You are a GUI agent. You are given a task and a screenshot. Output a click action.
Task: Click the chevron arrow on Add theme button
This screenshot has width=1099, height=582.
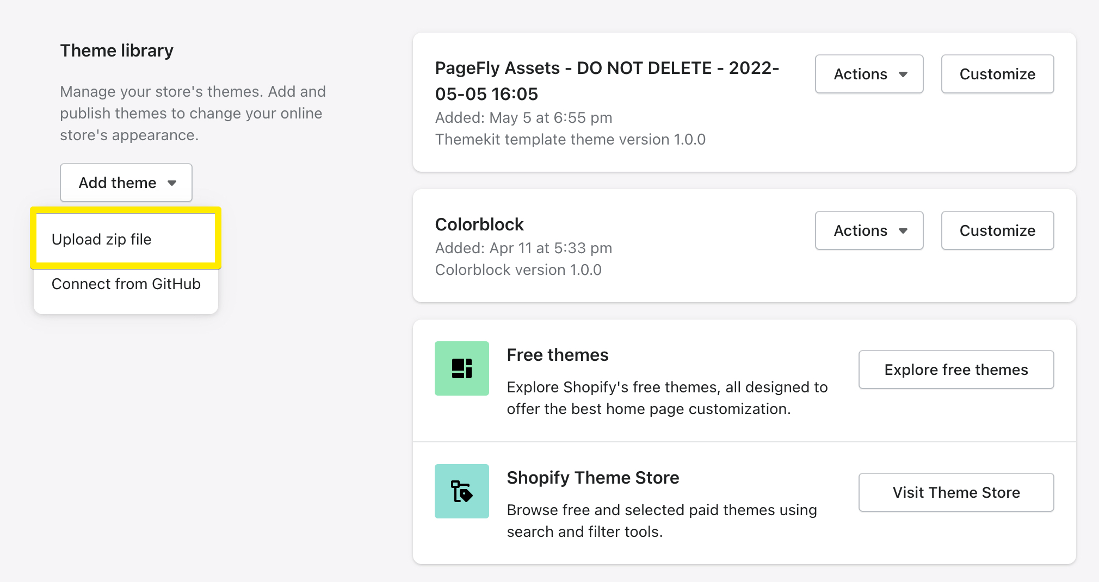coord(172,183)
